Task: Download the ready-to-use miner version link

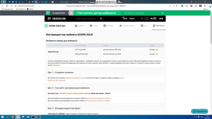Action: point(75,93)
